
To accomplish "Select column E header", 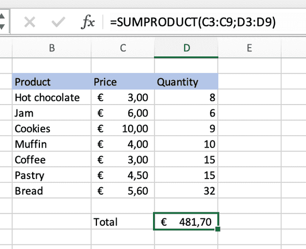I will tap(249, 48).
